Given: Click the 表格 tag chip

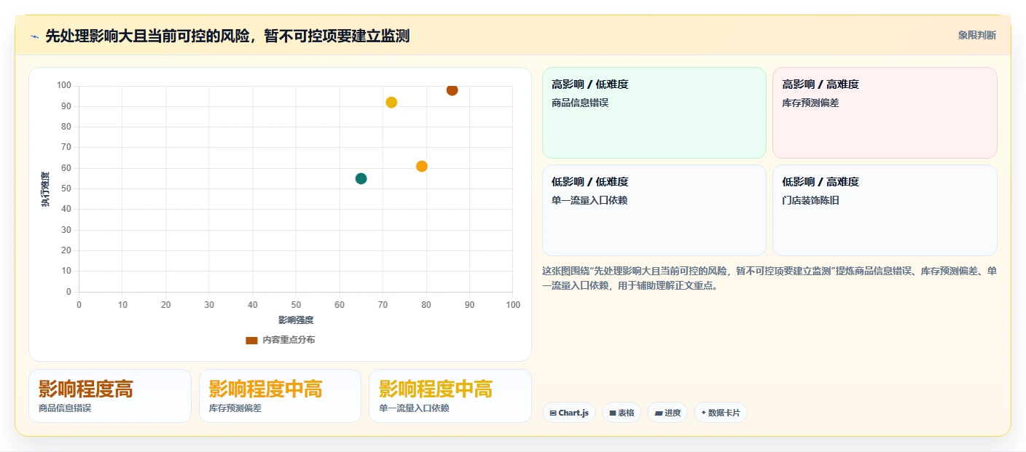Looking at the screenshot, I should coord(622,413).
